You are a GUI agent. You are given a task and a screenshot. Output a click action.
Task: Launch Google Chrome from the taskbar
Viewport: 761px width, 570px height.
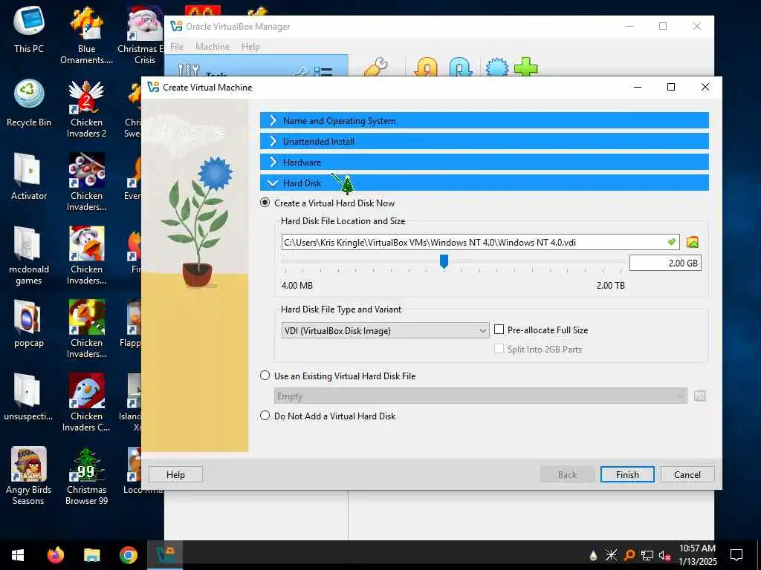coord(128,555)
